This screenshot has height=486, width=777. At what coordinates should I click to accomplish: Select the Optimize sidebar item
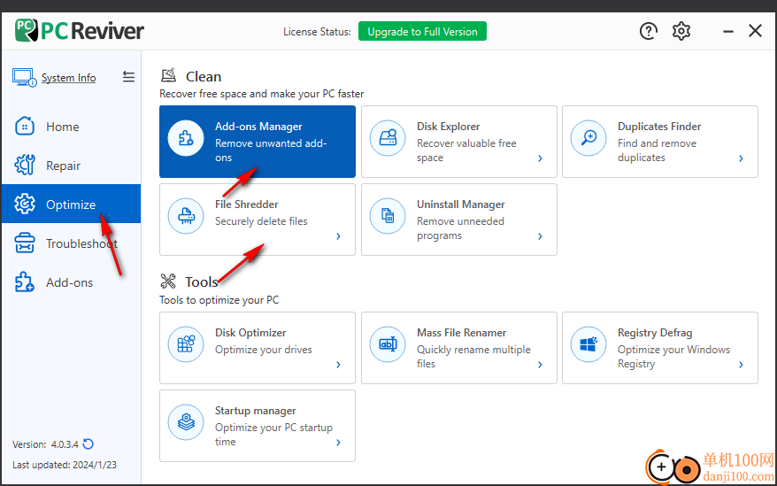[71, 204]
